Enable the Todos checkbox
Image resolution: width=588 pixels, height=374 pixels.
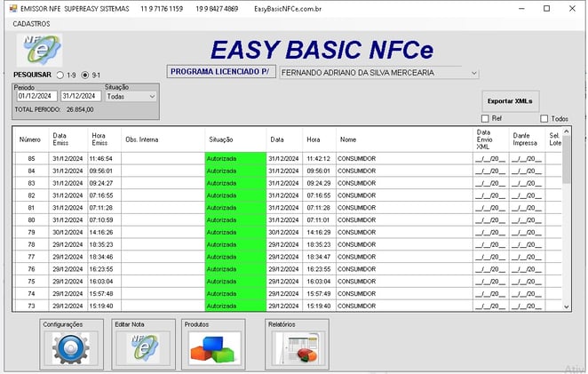point(544,118)
